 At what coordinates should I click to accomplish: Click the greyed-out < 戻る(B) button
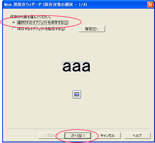tap(52, 136)
